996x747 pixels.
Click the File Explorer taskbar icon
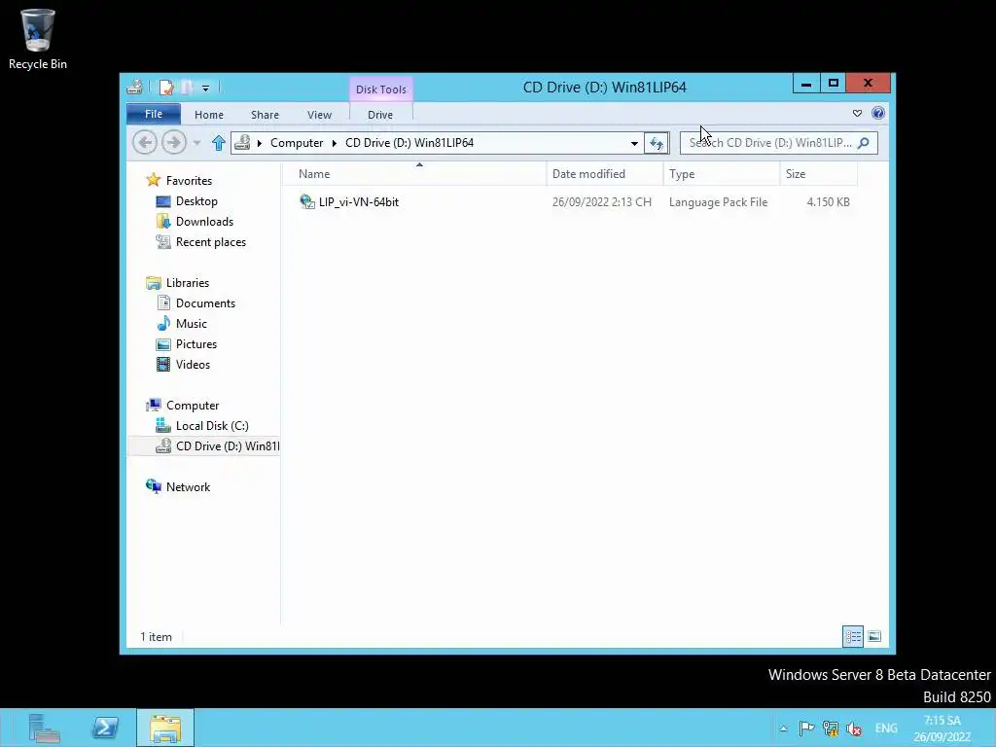[x=165, y=728]
